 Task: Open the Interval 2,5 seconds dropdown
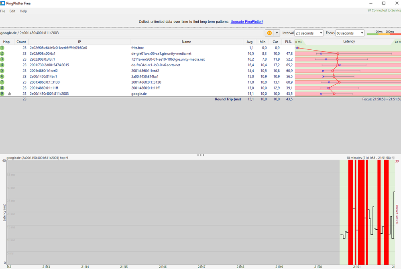[x=309, y=33]
